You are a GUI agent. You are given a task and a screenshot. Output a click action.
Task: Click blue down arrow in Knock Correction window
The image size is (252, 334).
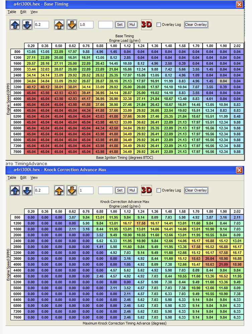[x=27, y=191]
